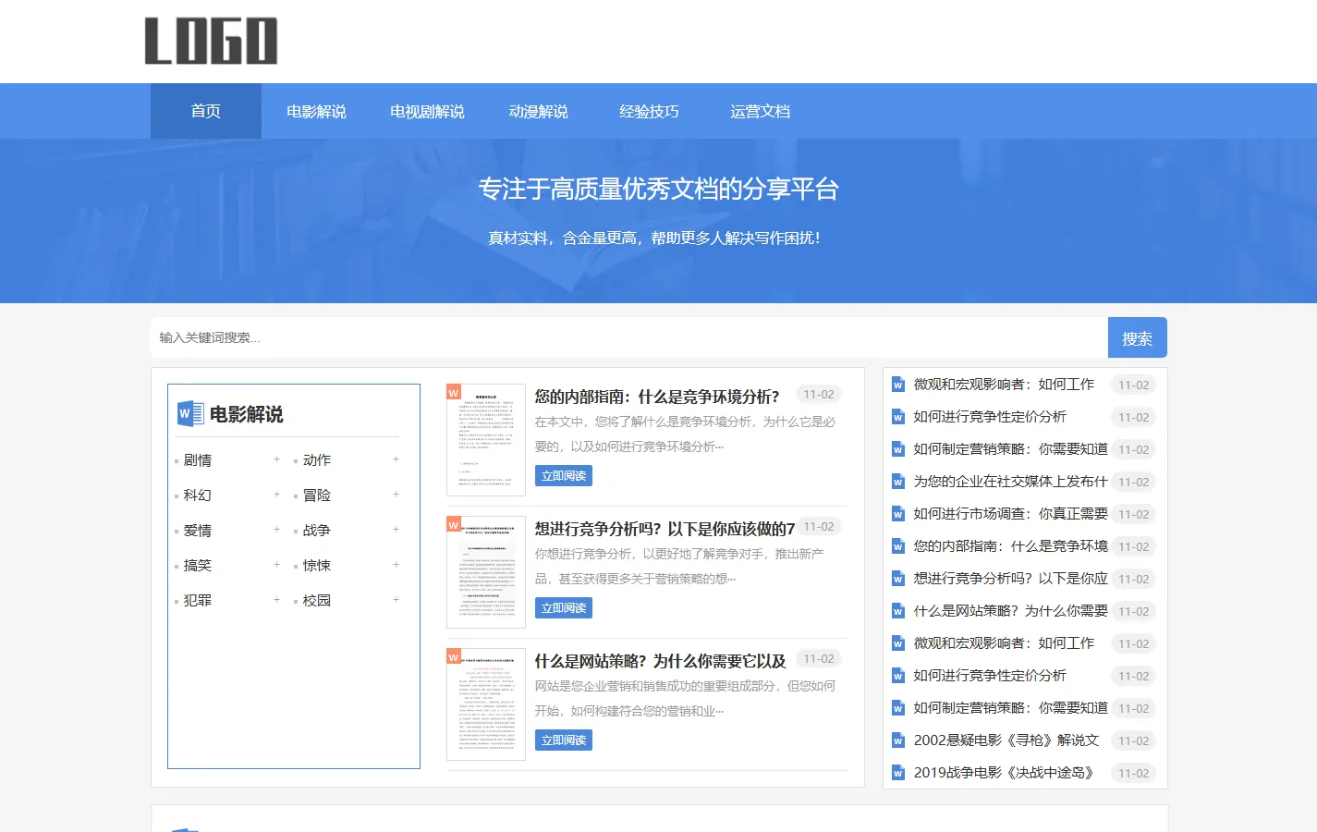Click 立即阅读 under 什么是网站策略 article
Viewport: 1317px width, 832px height.
pos(564,740)
